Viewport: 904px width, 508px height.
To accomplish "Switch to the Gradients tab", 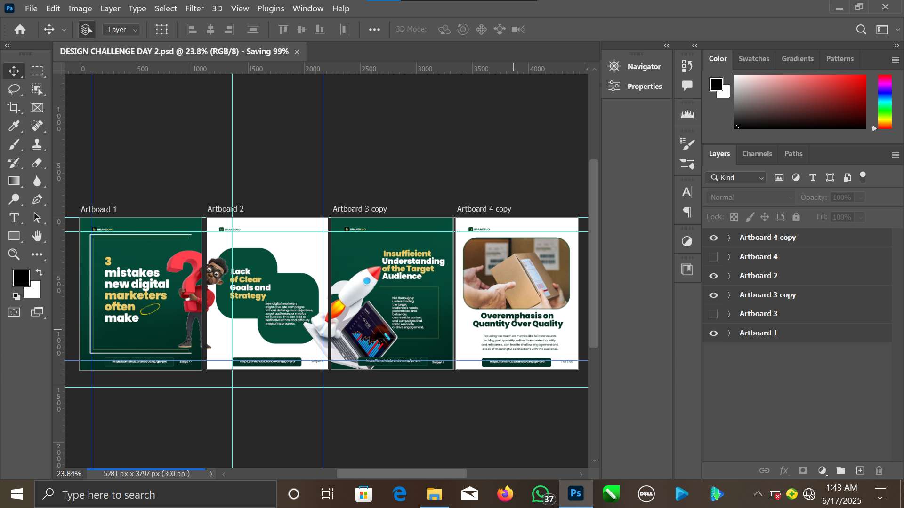I will [797, 59].
